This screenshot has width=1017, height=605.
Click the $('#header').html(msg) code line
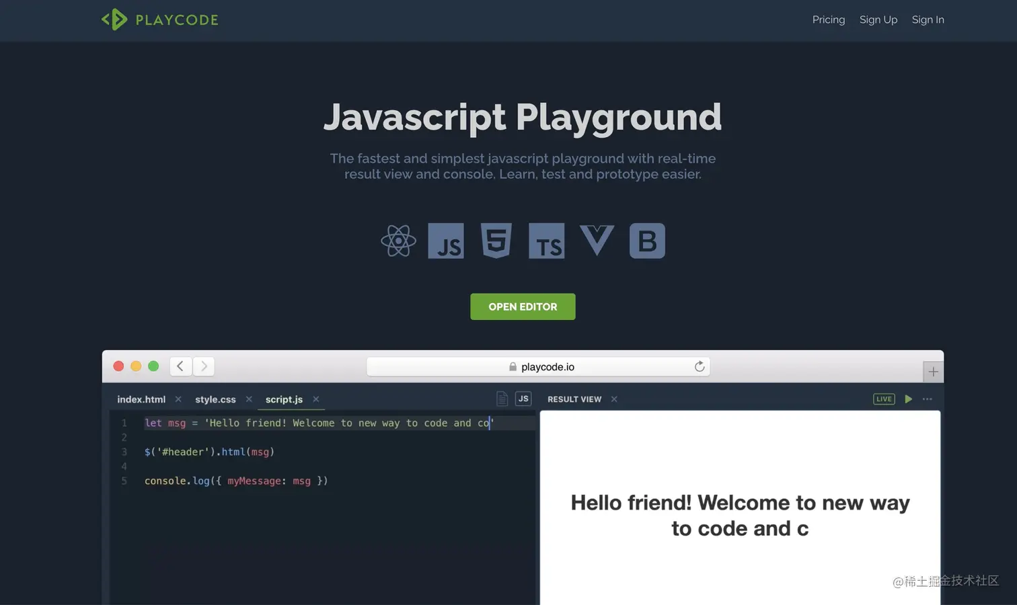click(x=209, y=452)
